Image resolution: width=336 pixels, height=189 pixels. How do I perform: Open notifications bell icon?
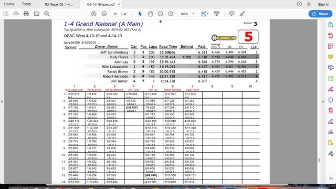(309, 4)
